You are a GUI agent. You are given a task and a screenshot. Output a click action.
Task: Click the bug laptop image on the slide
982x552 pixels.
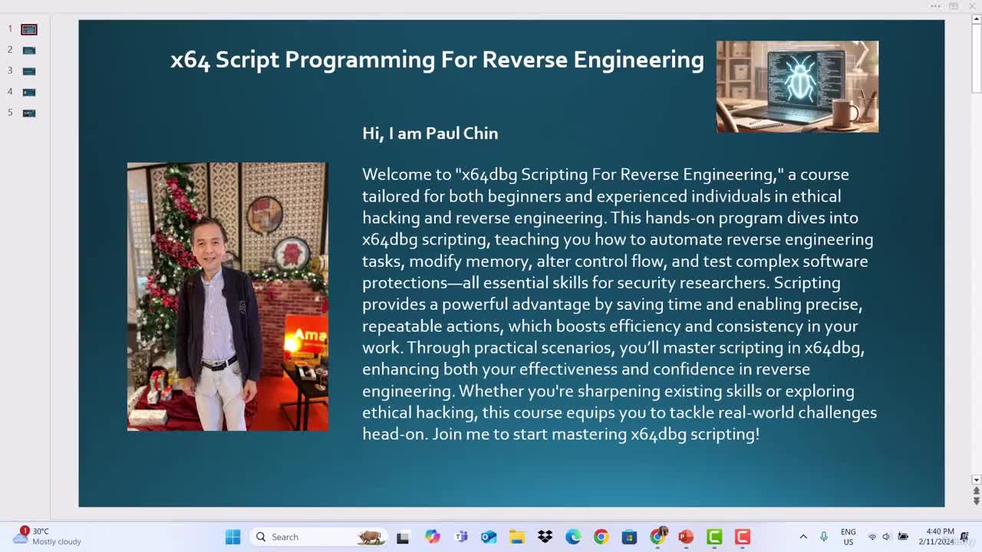[x=797, y=87]
